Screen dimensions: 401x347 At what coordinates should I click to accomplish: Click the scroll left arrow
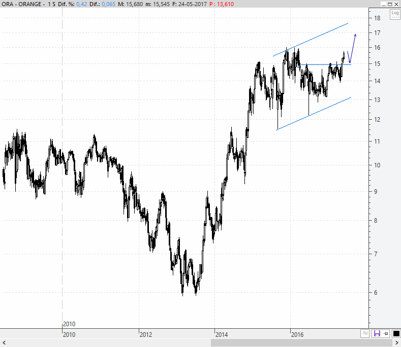tap(4, 342)
